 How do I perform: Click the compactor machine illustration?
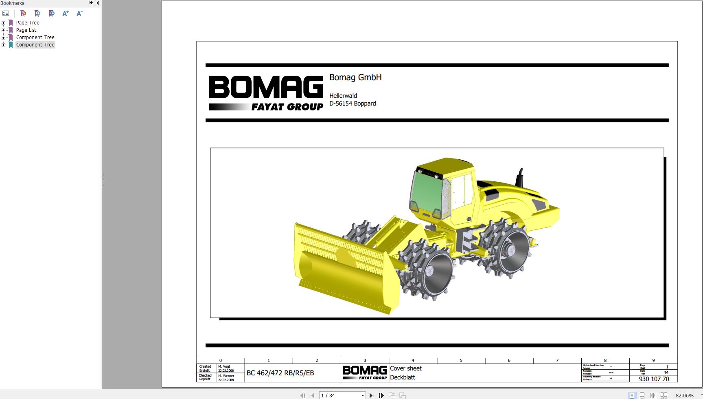(x=427, y=236)
